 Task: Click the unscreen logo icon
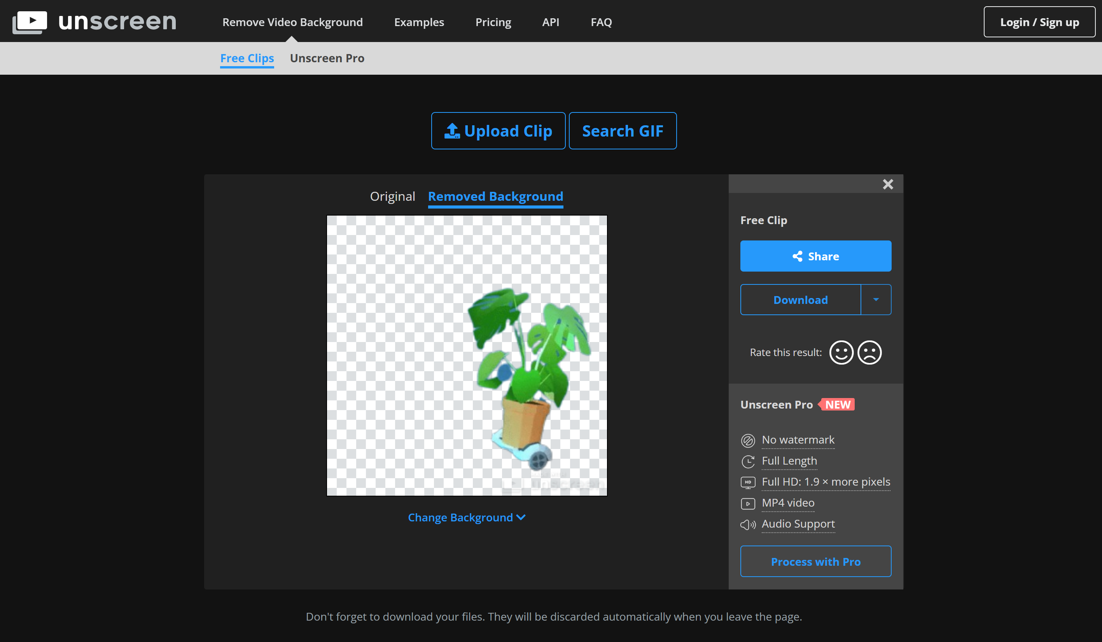point(30,21)
